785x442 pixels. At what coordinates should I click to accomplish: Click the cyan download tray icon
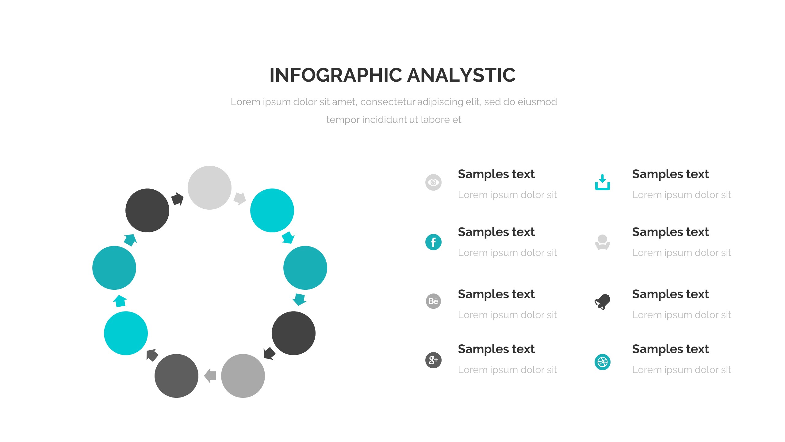pyautogui.click(x=602, y=182)
